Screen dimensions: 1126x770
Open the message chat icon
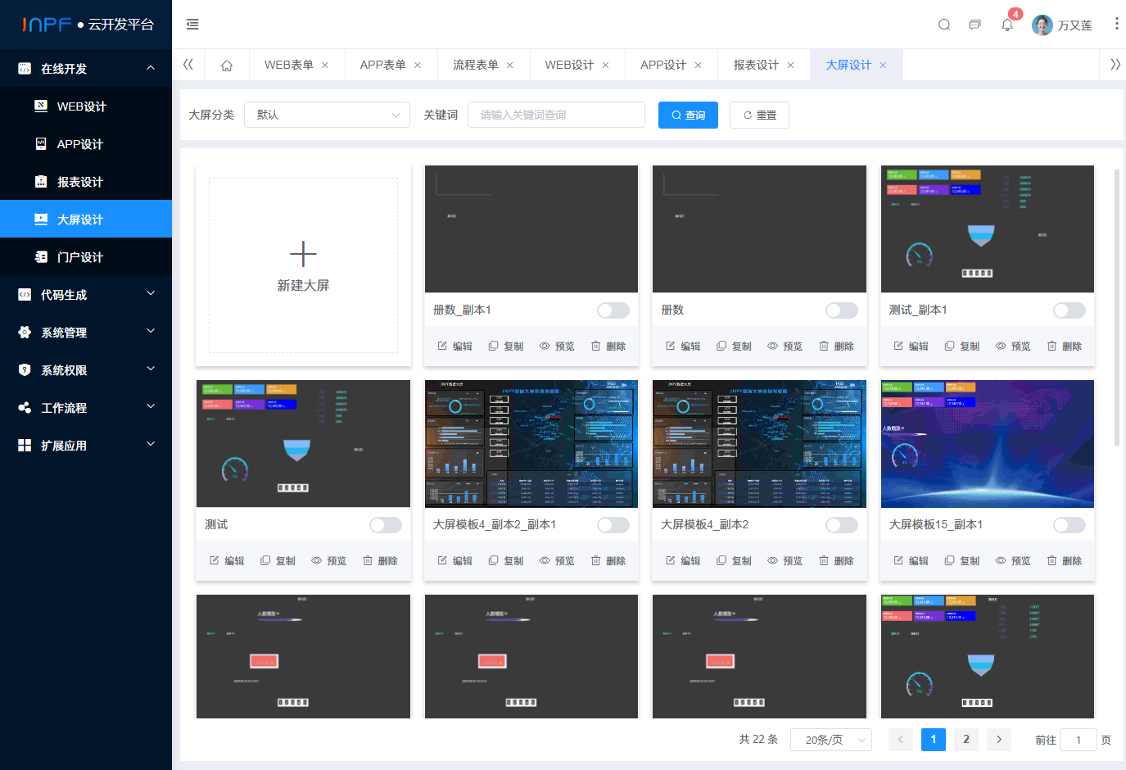[x=974, y=25]
